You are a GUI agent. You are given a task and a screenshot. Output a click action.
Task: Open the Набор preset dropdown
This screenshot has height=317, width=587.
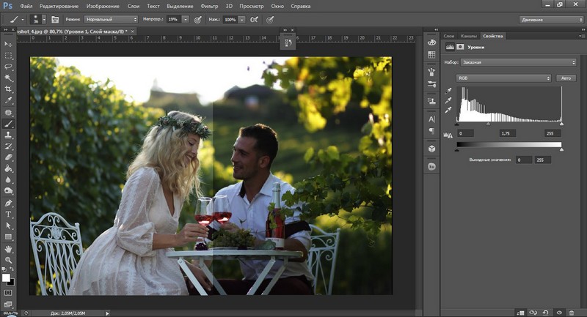(x=517, y=63)
